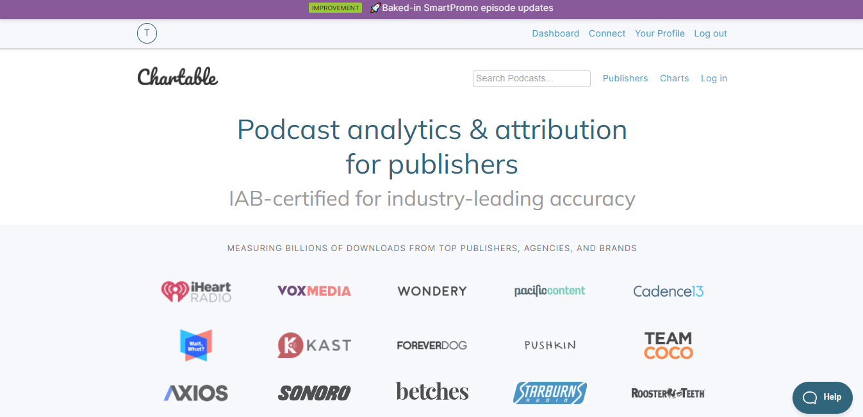The height and width of the screenshot is (417, 863).
Task: Open the Help chat widget
Action: tap(823, 397)
